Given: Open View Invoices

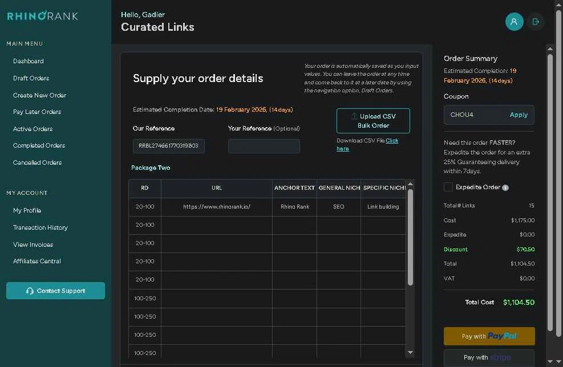Looking at the screenshot, I should 33,244.
